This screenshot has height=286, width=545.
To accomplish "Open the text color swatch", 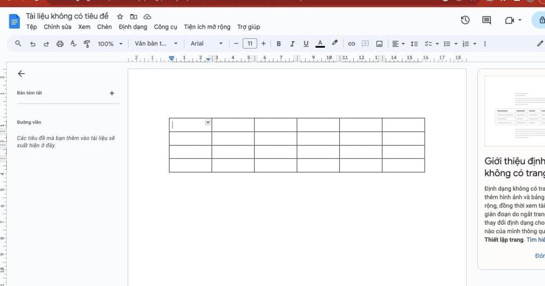I will (320, 44).
